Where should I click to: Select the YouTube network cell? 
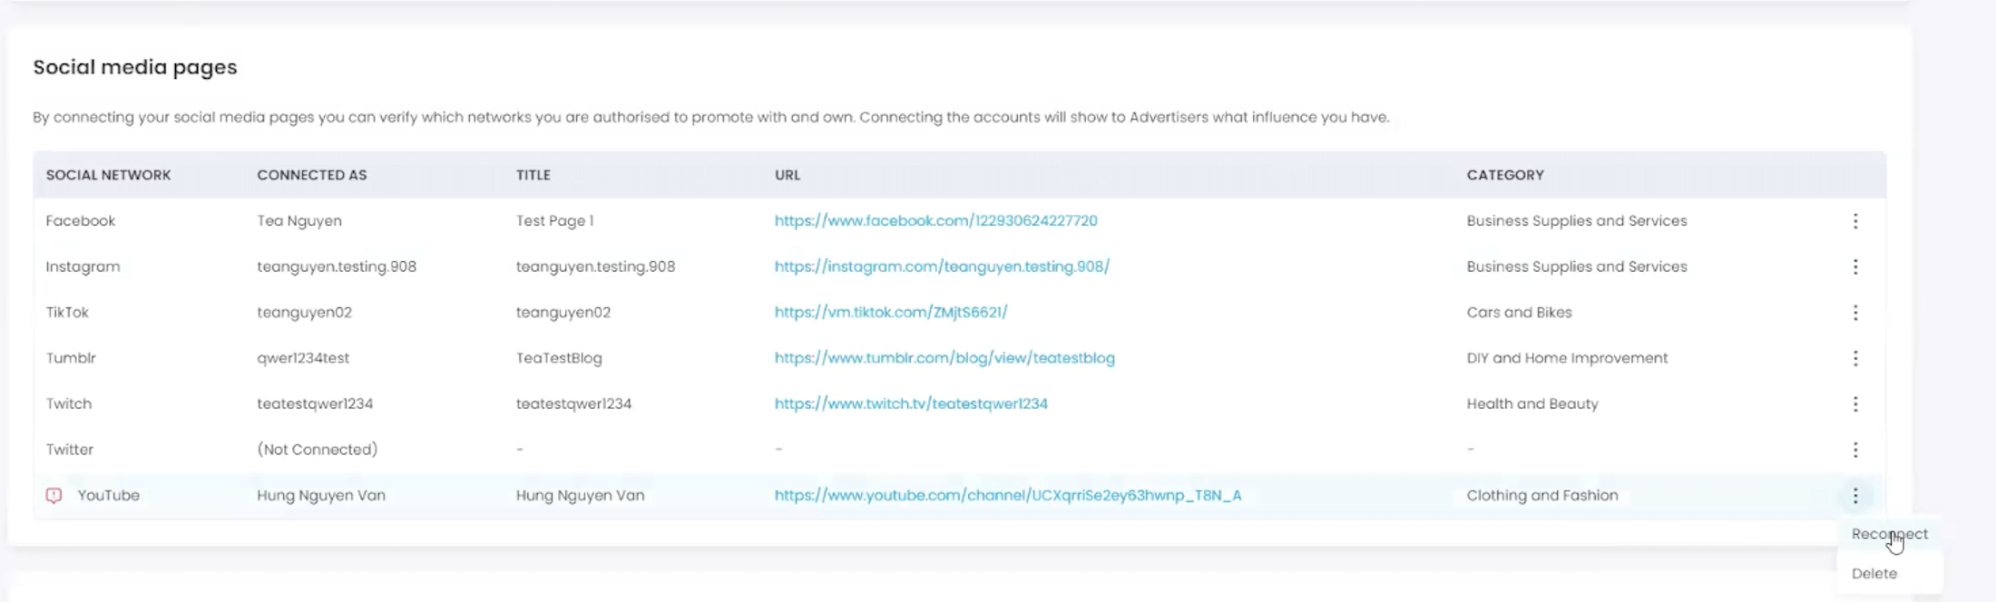click(108, 496)
